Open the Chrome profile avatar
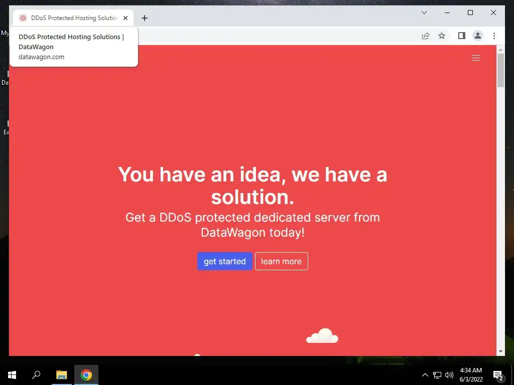 coord(478,36)
